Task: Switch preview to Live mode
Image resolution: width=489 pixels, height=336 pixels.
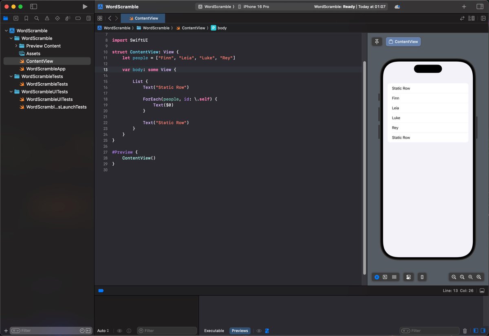Action: [377, 277]
